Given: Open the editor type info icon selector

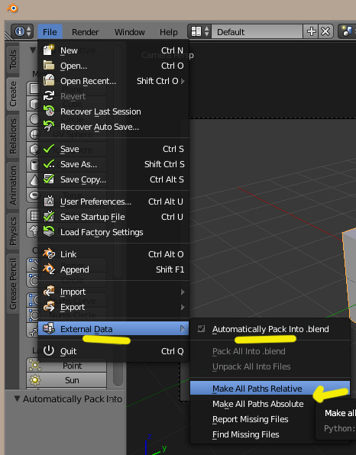Looking at the screenshot, I should [22, 31].
